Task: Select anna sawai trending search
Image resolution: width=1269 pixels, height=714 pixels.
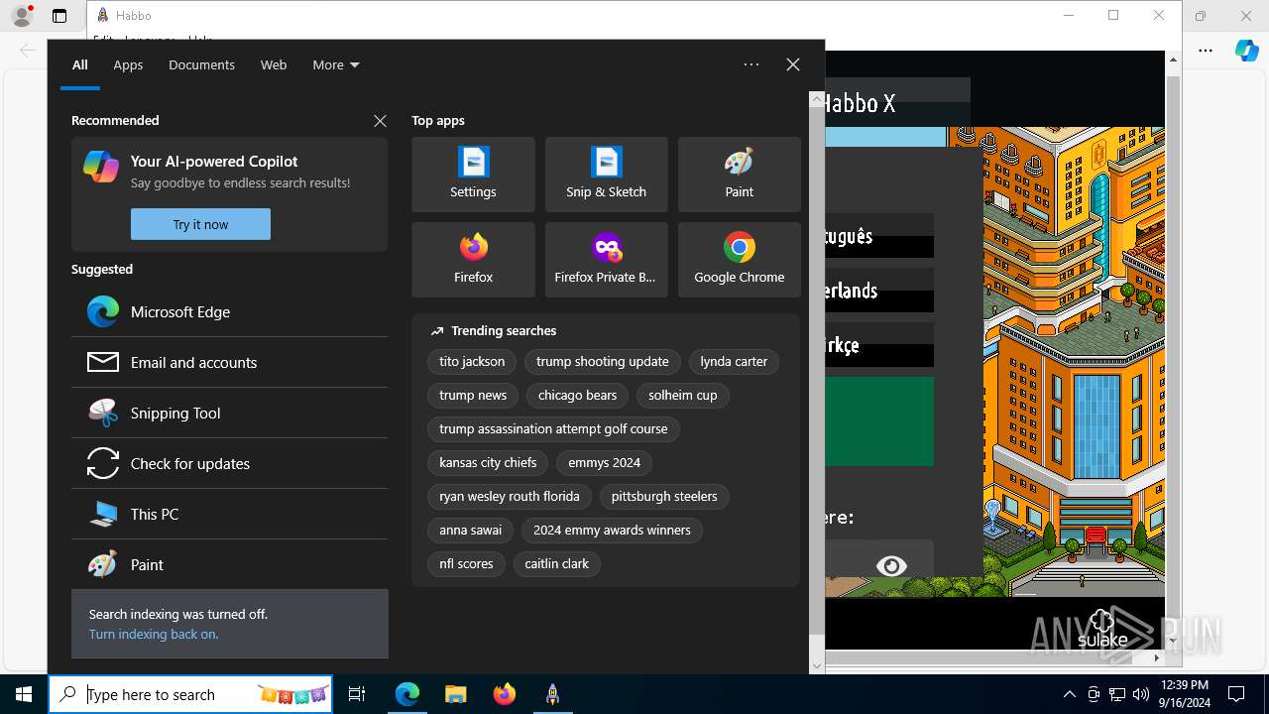Action: (470, 530)
